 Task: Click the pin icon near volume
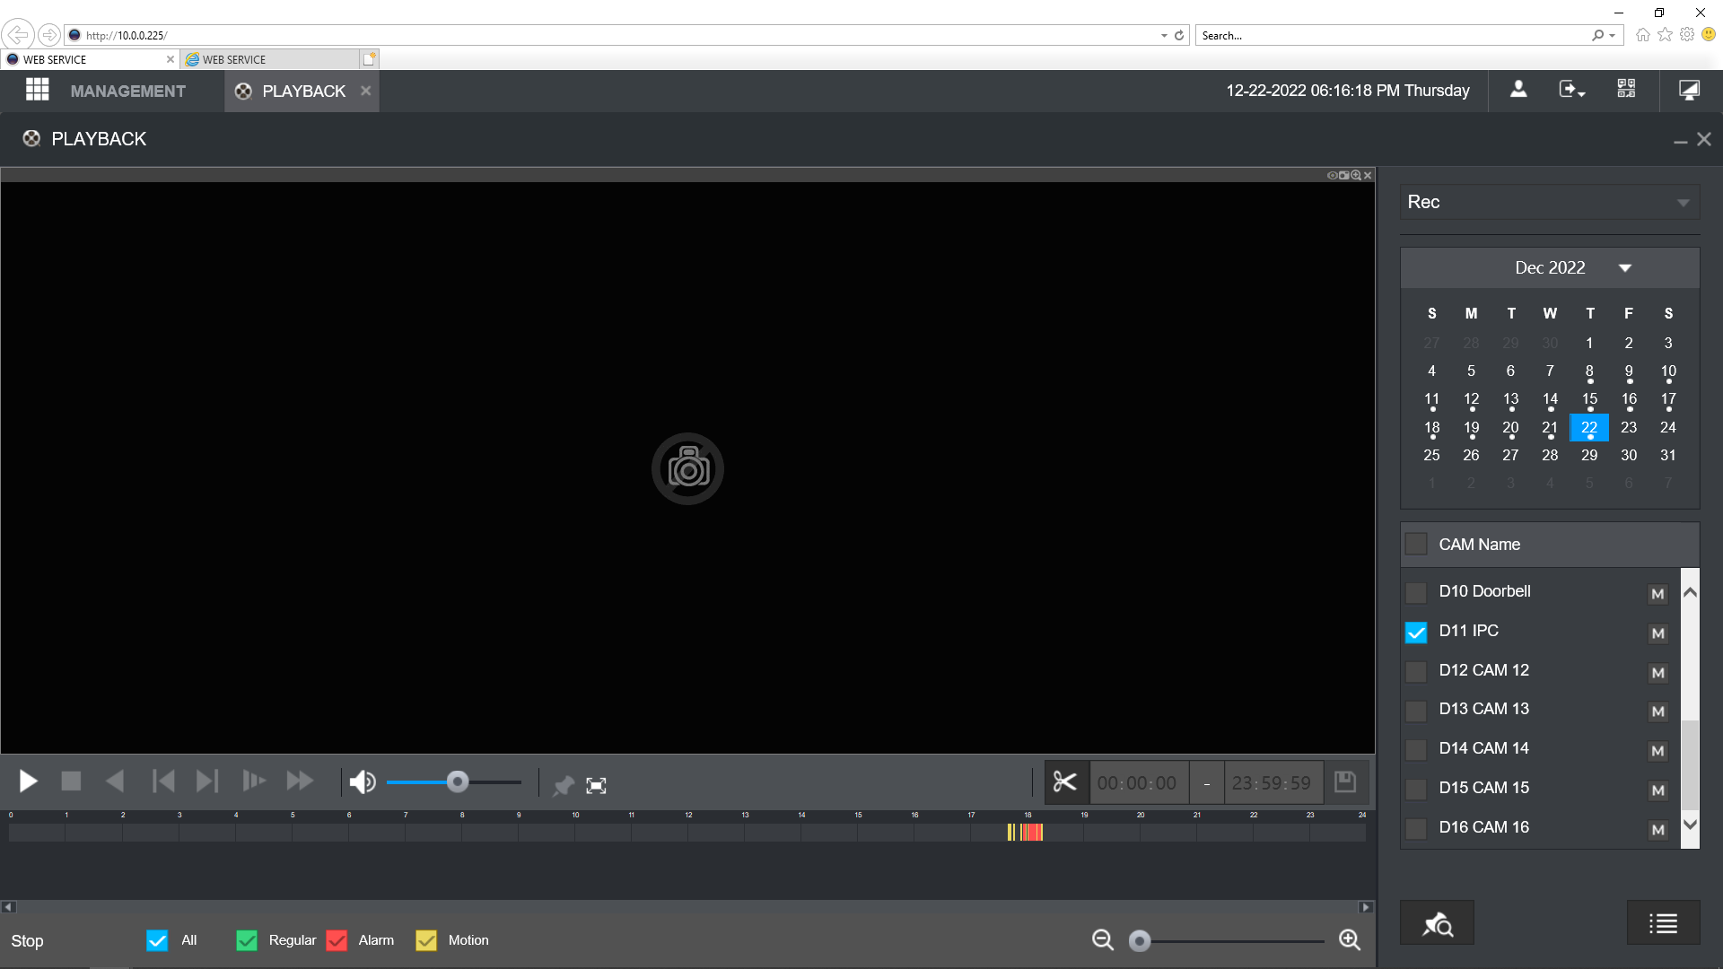pos(563,786)
